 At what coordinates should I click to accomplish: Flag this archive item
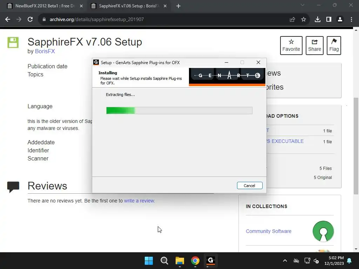(x=334, y=45)
